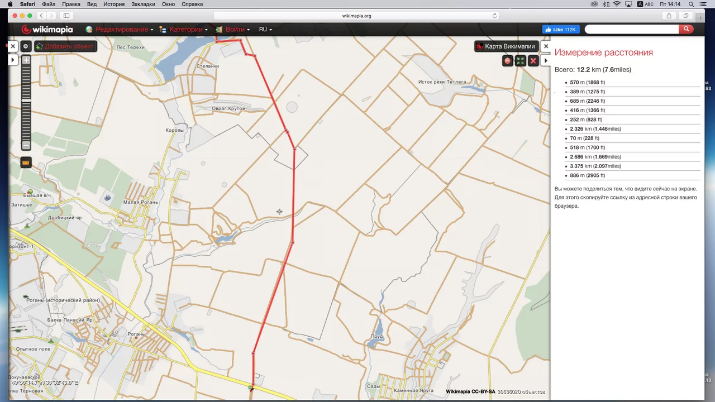Open the Окно menu

(169, 4)
